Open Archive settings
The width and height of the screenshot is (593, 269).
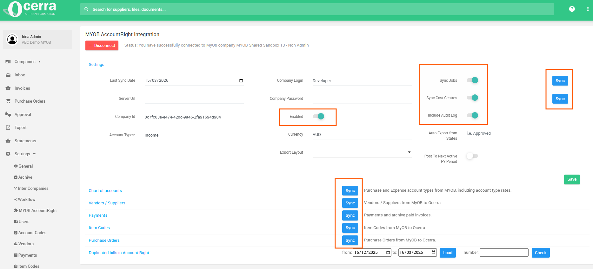click(x=23, y=177)
